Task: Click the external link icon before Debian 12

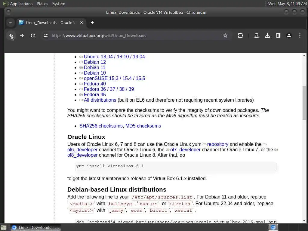Action: [x=81, y=62]
